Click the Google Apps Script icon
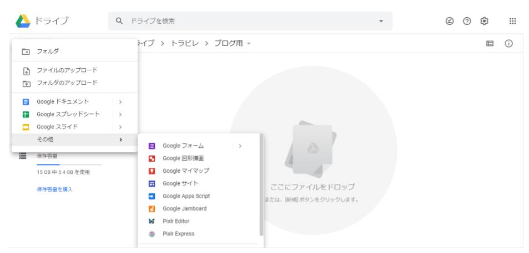 click(x=152, y=196)
